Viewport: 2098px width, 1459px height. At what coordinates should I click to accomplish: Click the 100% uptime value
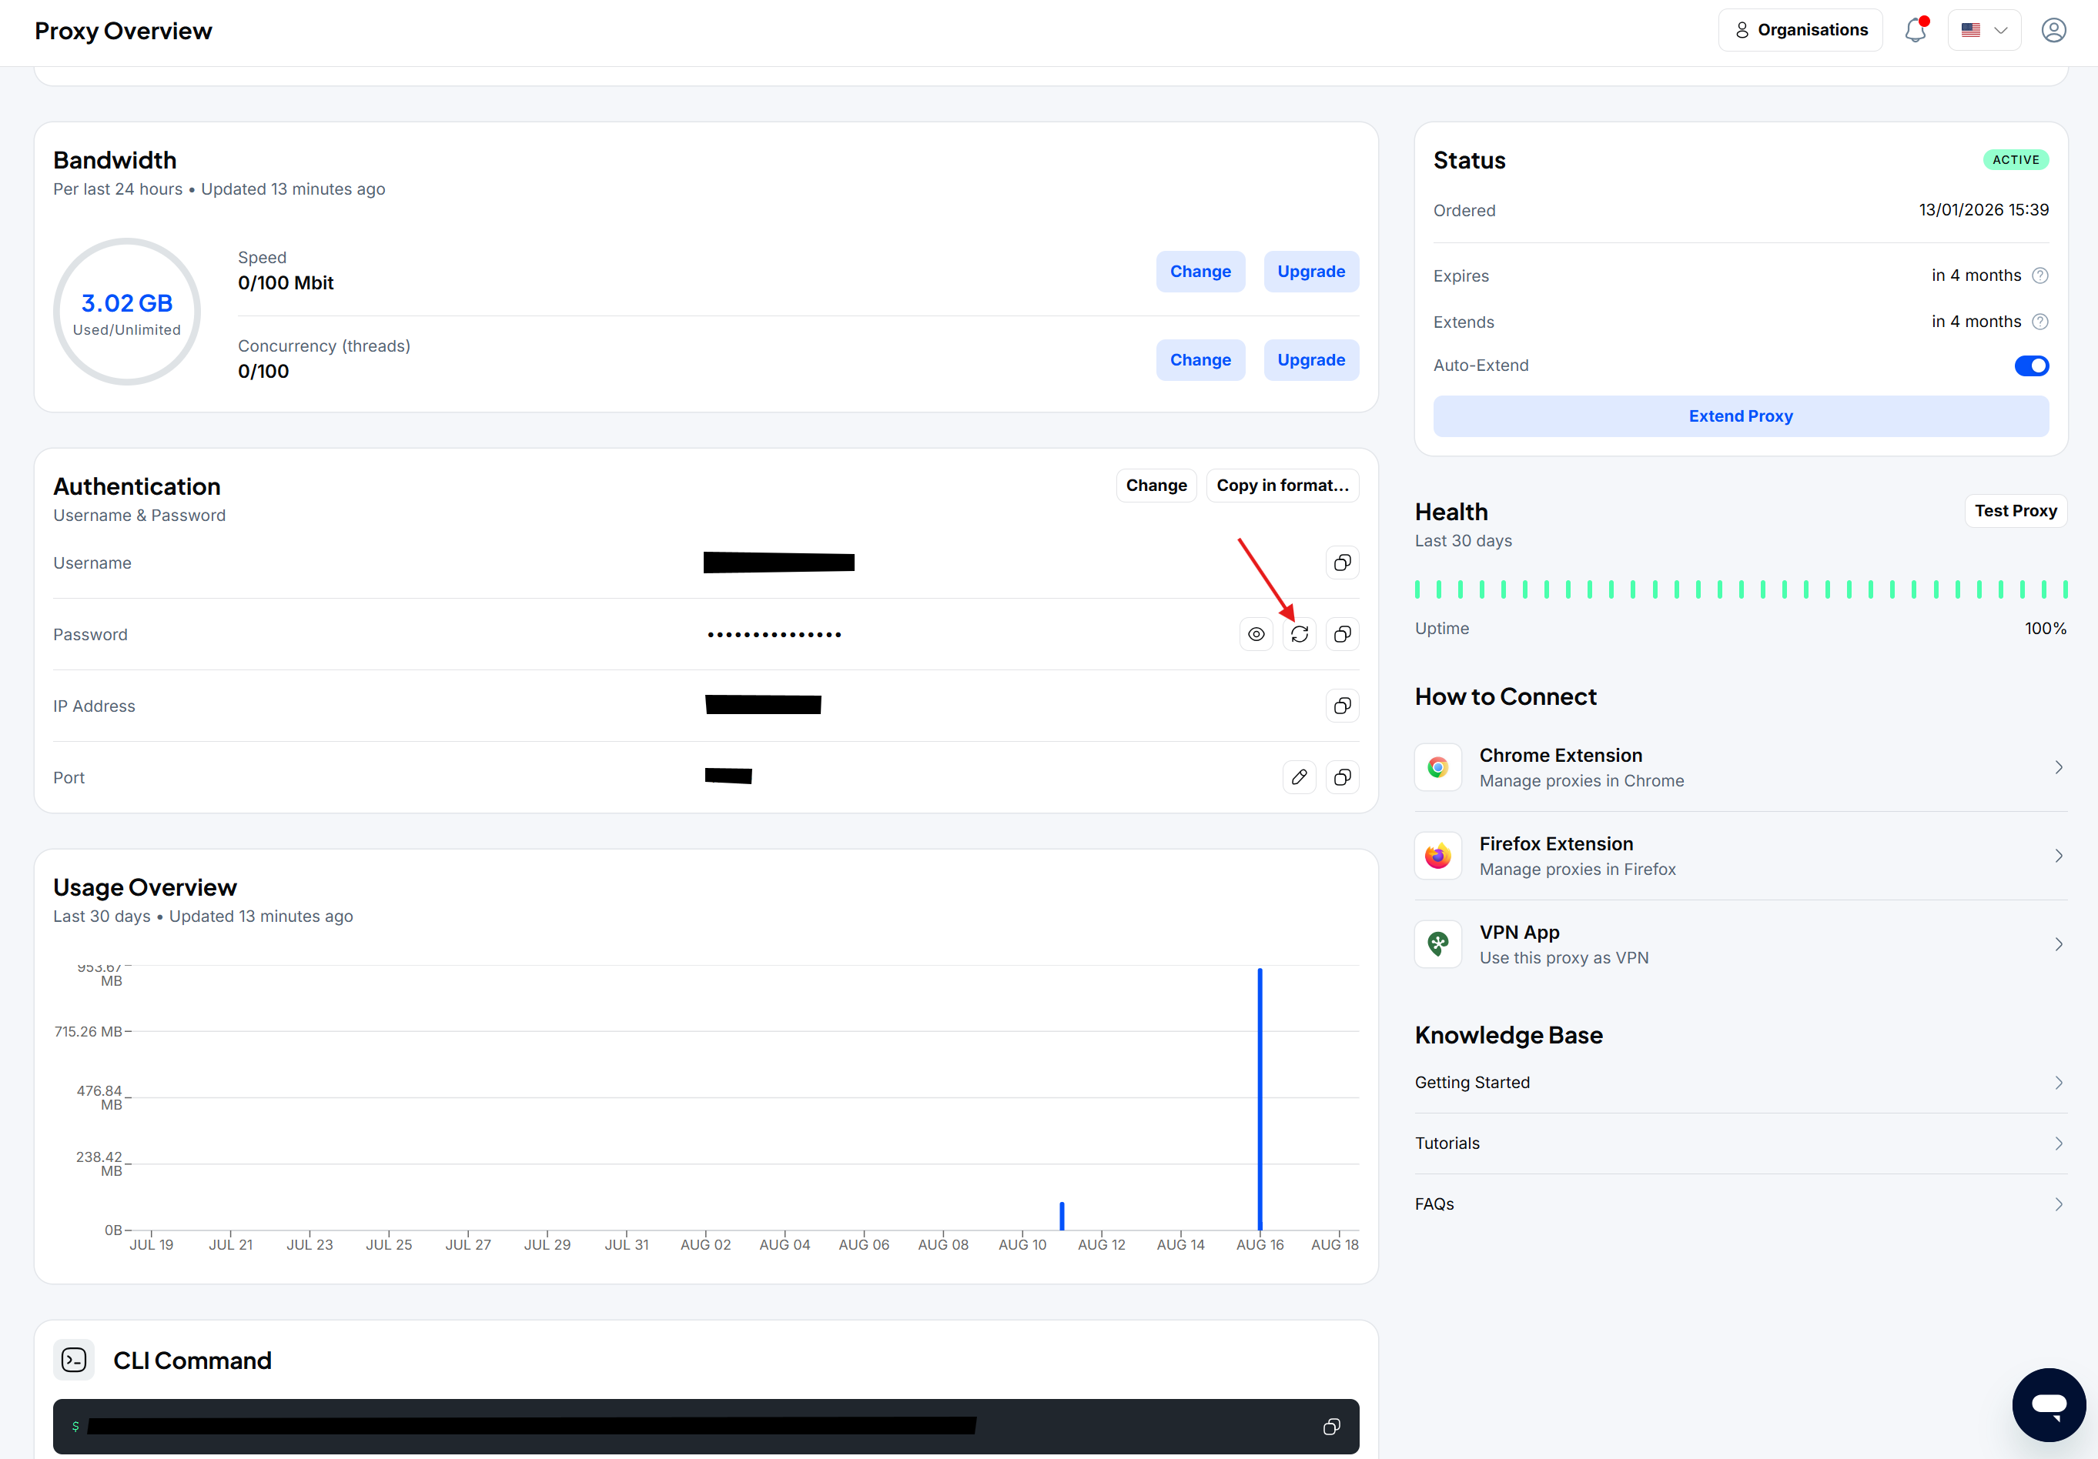2045,628
